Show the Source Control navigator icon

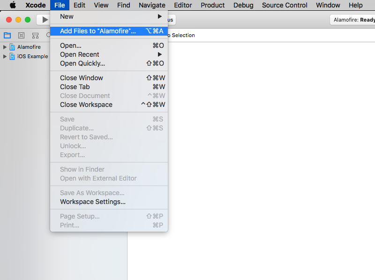click(21, 36)
